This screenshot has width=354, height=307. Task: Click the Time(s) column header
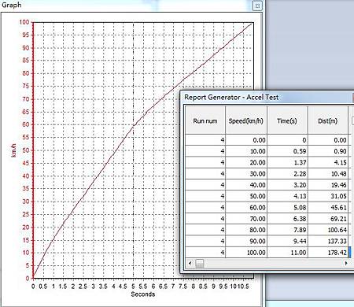[287, 120]
